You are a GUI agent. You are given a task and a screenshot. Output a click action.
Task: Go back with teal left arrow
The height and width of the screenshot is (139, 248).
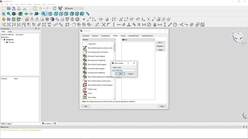point(26,14)
